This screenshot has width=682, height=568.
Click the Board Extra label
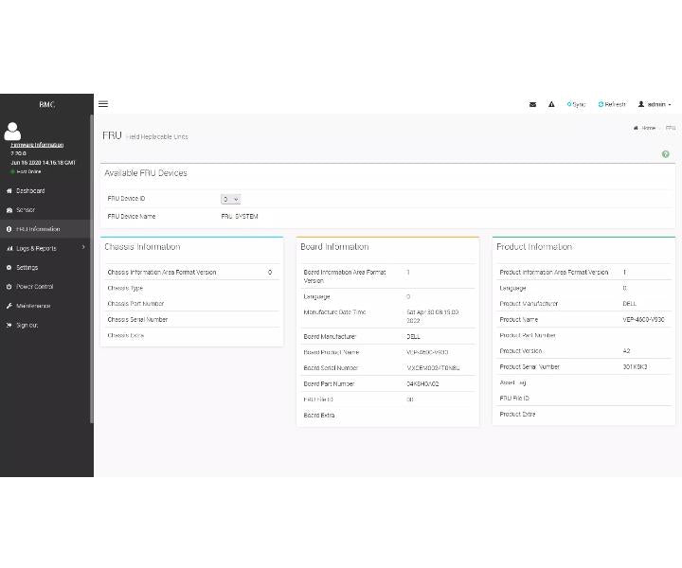point(319,415)
